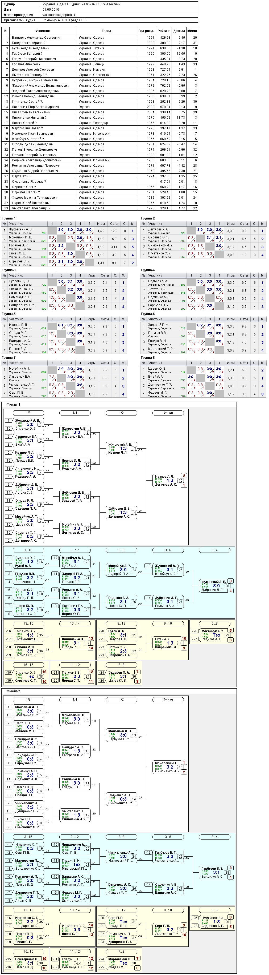Screen dimensions: 269x975
Task: Open Дегтярев А. С. entry in Группа-2
Action: (158, 229)
